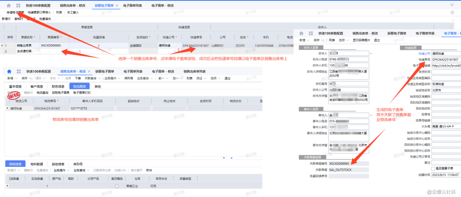Click the 显示面单图片 button
Screen dimensions: 461x197
click(362, 40)
